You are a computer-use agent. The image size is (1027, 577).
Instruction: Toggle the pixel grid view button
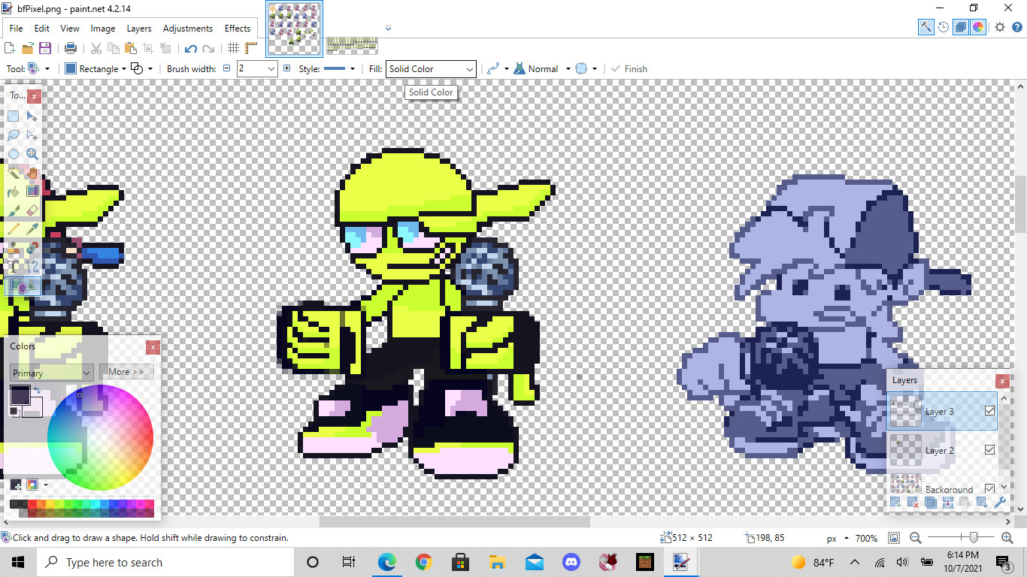234,48
